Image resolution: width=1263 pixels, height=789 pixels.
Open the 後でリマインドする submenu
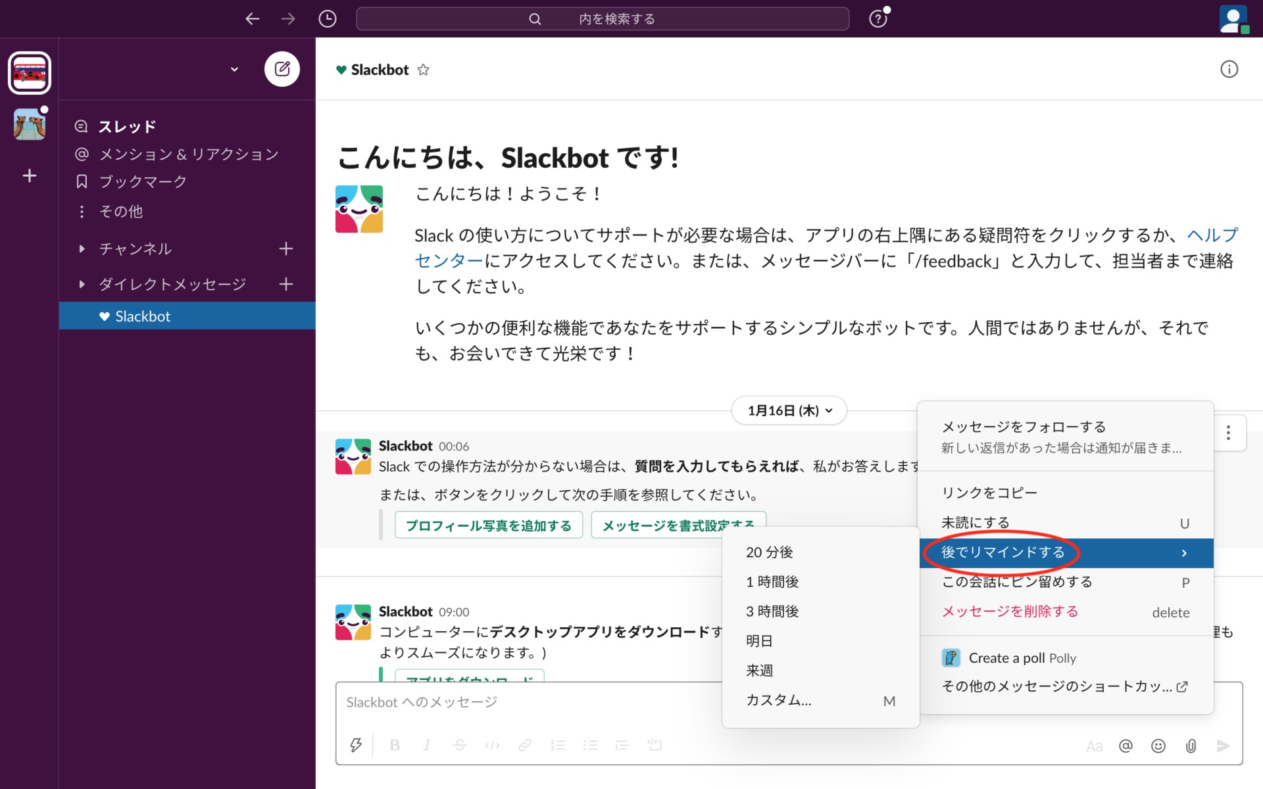tap(1066, 552)
